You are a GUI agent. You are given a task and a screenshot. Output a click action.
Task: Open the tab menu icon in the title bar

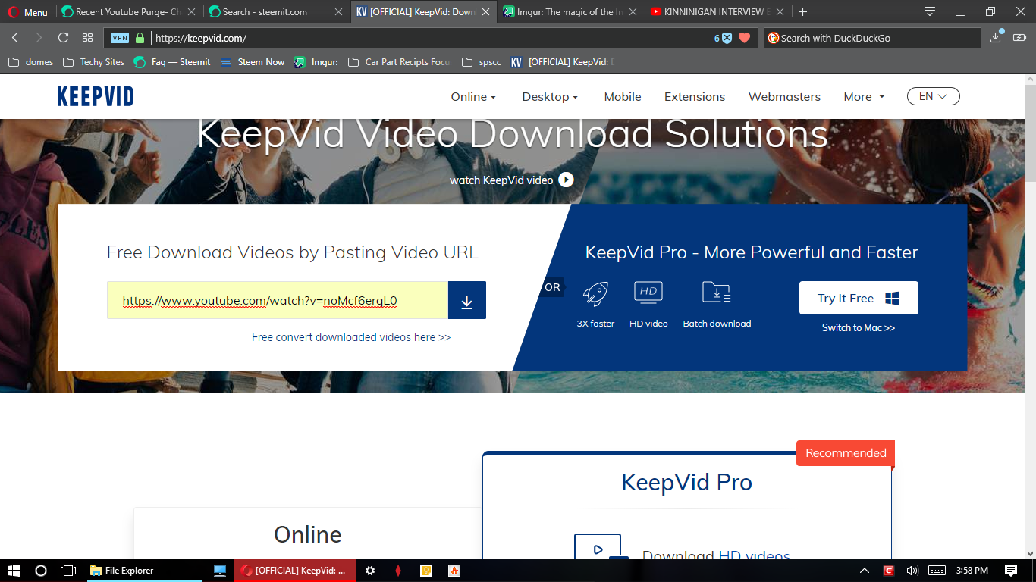(930, 11)
